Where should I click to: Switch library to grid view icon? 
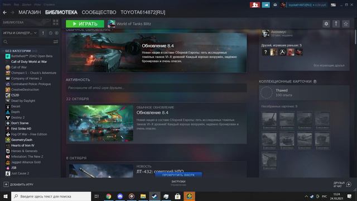pos(56,22)
